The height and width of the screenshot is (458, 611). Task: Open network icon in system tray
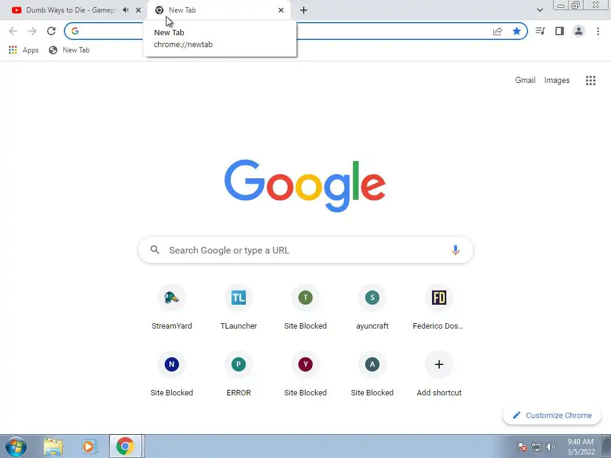(536, 447)
